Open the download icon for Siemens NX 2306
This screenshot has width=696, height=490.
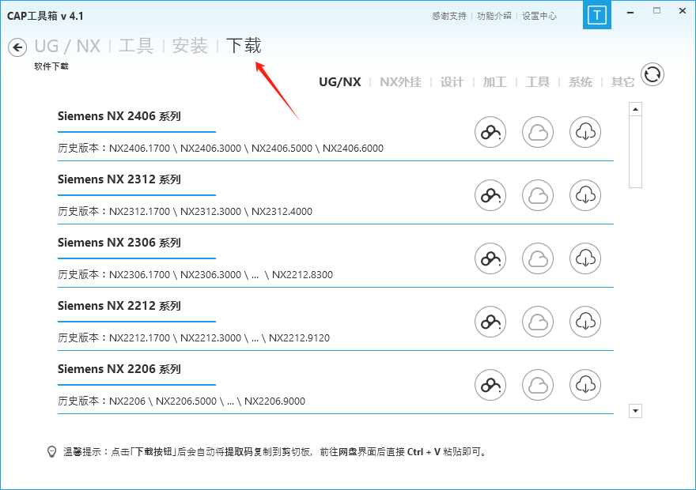click(x=585, y=258)
